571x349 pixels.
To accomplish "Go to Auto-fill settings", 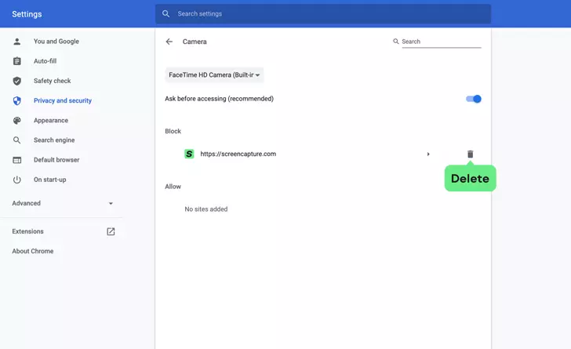I will [45, 61].
